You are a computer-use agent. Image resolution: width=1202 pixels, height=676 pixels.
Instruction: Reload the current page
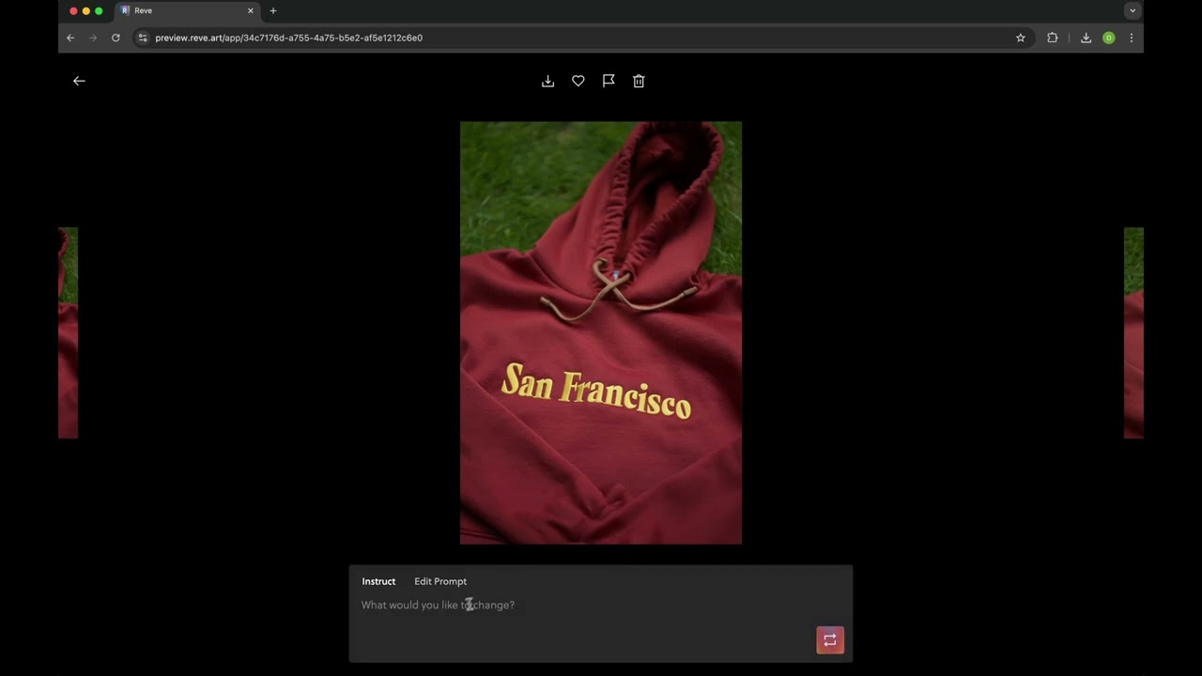[x=116, y=38]
